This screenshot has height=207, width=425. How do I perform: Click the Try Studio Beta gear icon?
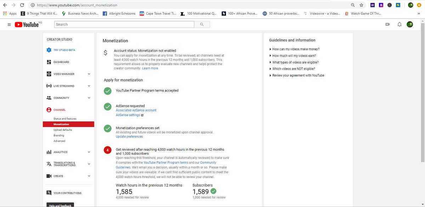[49, 50]
